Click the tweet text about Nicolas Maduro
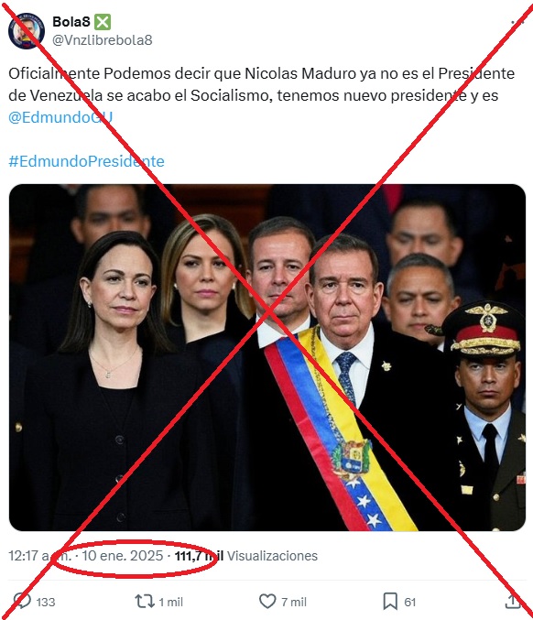Screen dimensions: 533x620 pos(261,84)
